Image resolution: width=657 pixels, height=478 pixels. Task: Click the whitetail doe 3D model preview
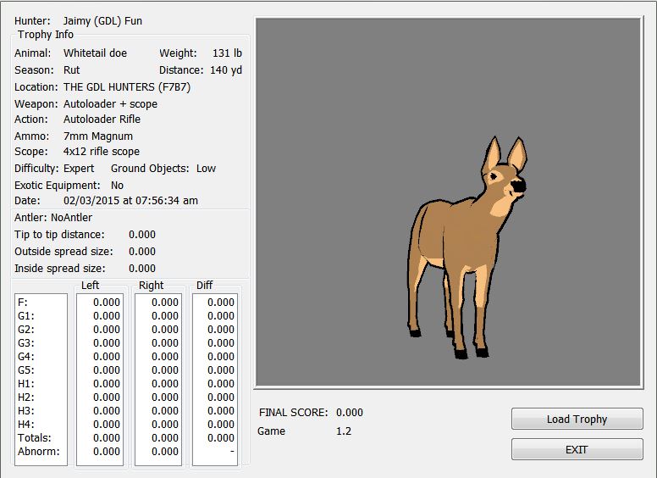pos(464,246)
